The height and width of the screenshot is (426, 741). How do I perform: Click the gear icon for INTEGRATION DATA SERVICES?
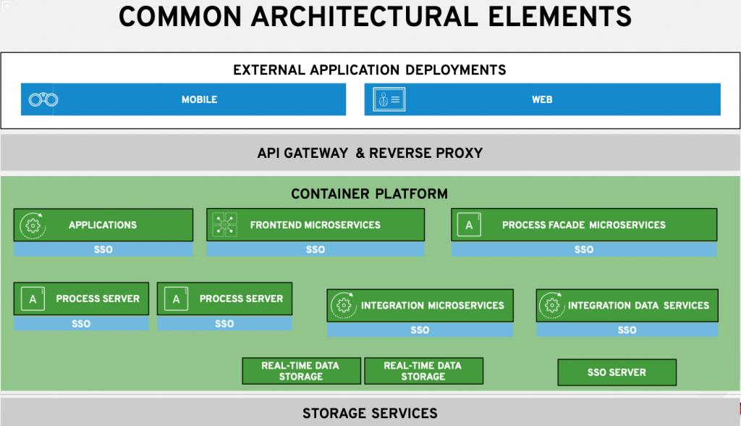(553, 305)
